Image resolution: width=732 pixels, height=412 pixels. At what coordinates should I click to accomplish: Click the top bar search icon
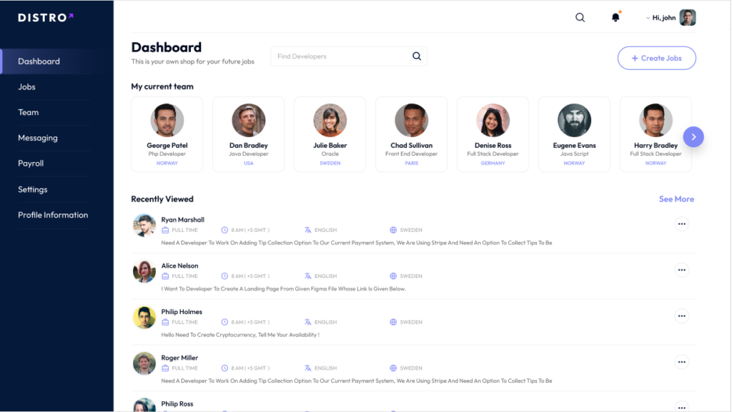point(580,18)
